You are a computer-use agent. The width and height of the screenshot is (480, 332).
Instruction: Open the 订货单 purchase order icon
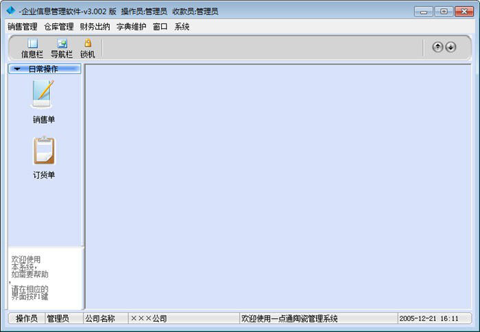[44, 157]
